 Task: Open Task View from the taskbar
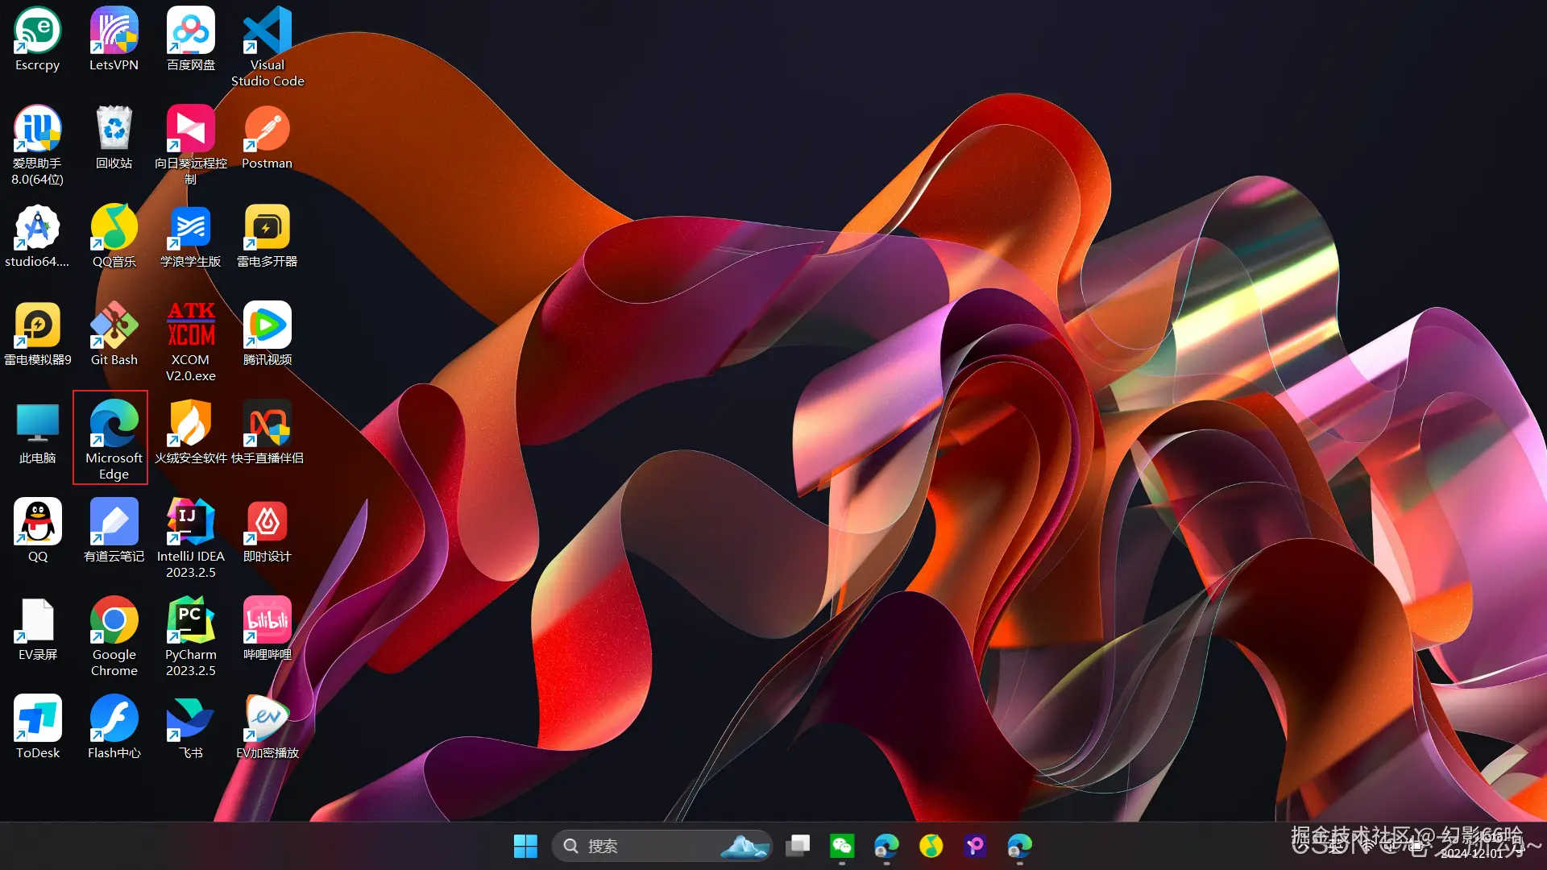(x=798, y=846)
